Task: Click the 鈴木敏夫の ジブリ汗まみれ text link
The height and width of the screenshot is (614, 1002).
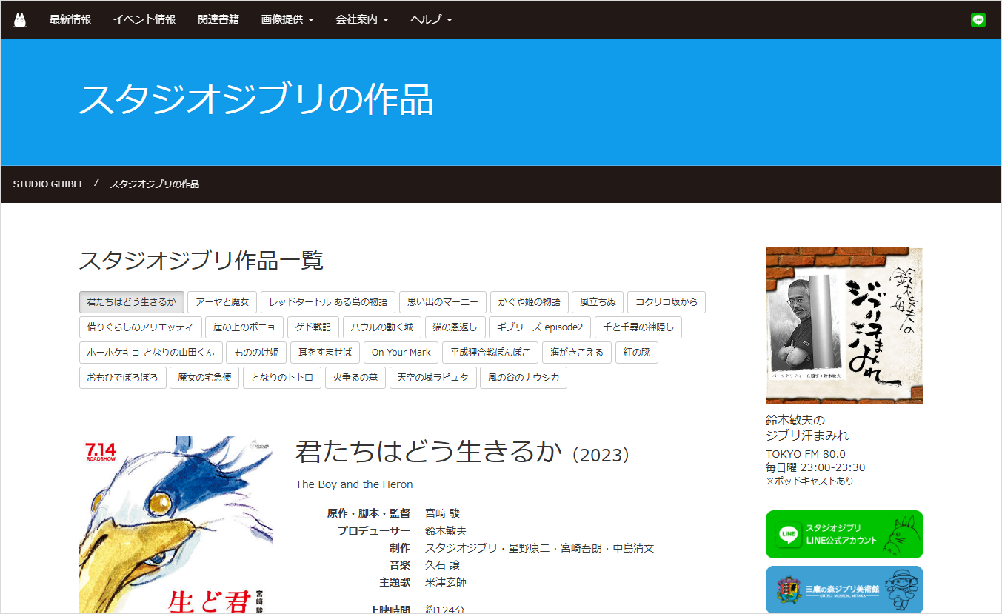Action: coord(807,428)
